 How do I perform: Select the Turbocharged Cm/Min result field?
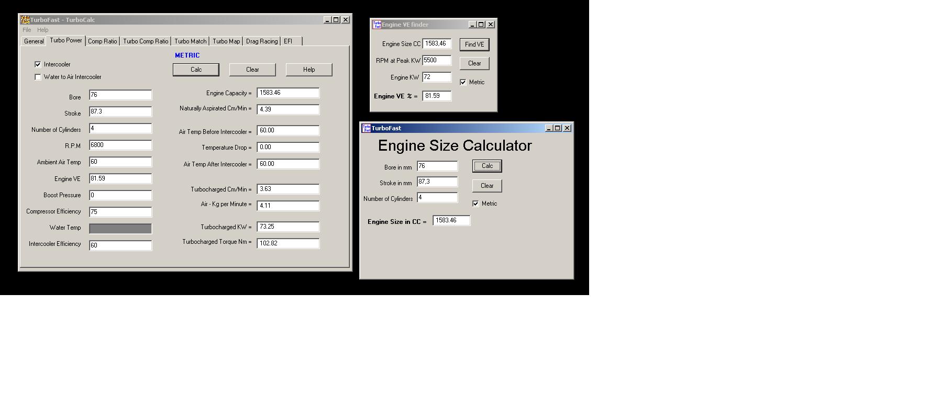coord(288,189)
